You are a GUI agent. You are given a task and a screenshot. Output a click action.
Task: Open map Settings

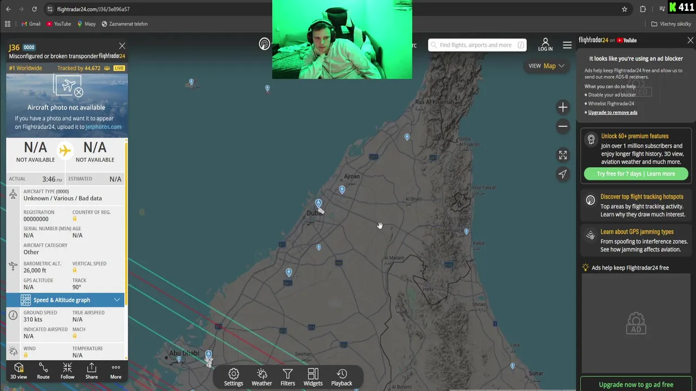click(234, 377)
